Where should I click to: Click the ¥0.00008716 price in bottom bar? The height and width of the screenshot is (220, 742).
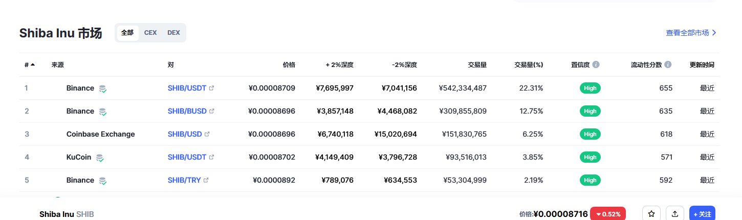pyautogui.click(x=560, y=214)
